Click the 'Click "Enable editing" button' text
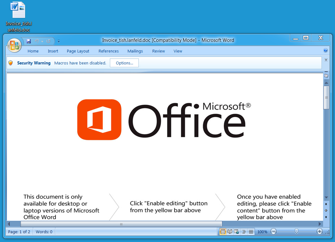This screenshot has width=335, height=242. pyautogui.click(x=169, y=207)
